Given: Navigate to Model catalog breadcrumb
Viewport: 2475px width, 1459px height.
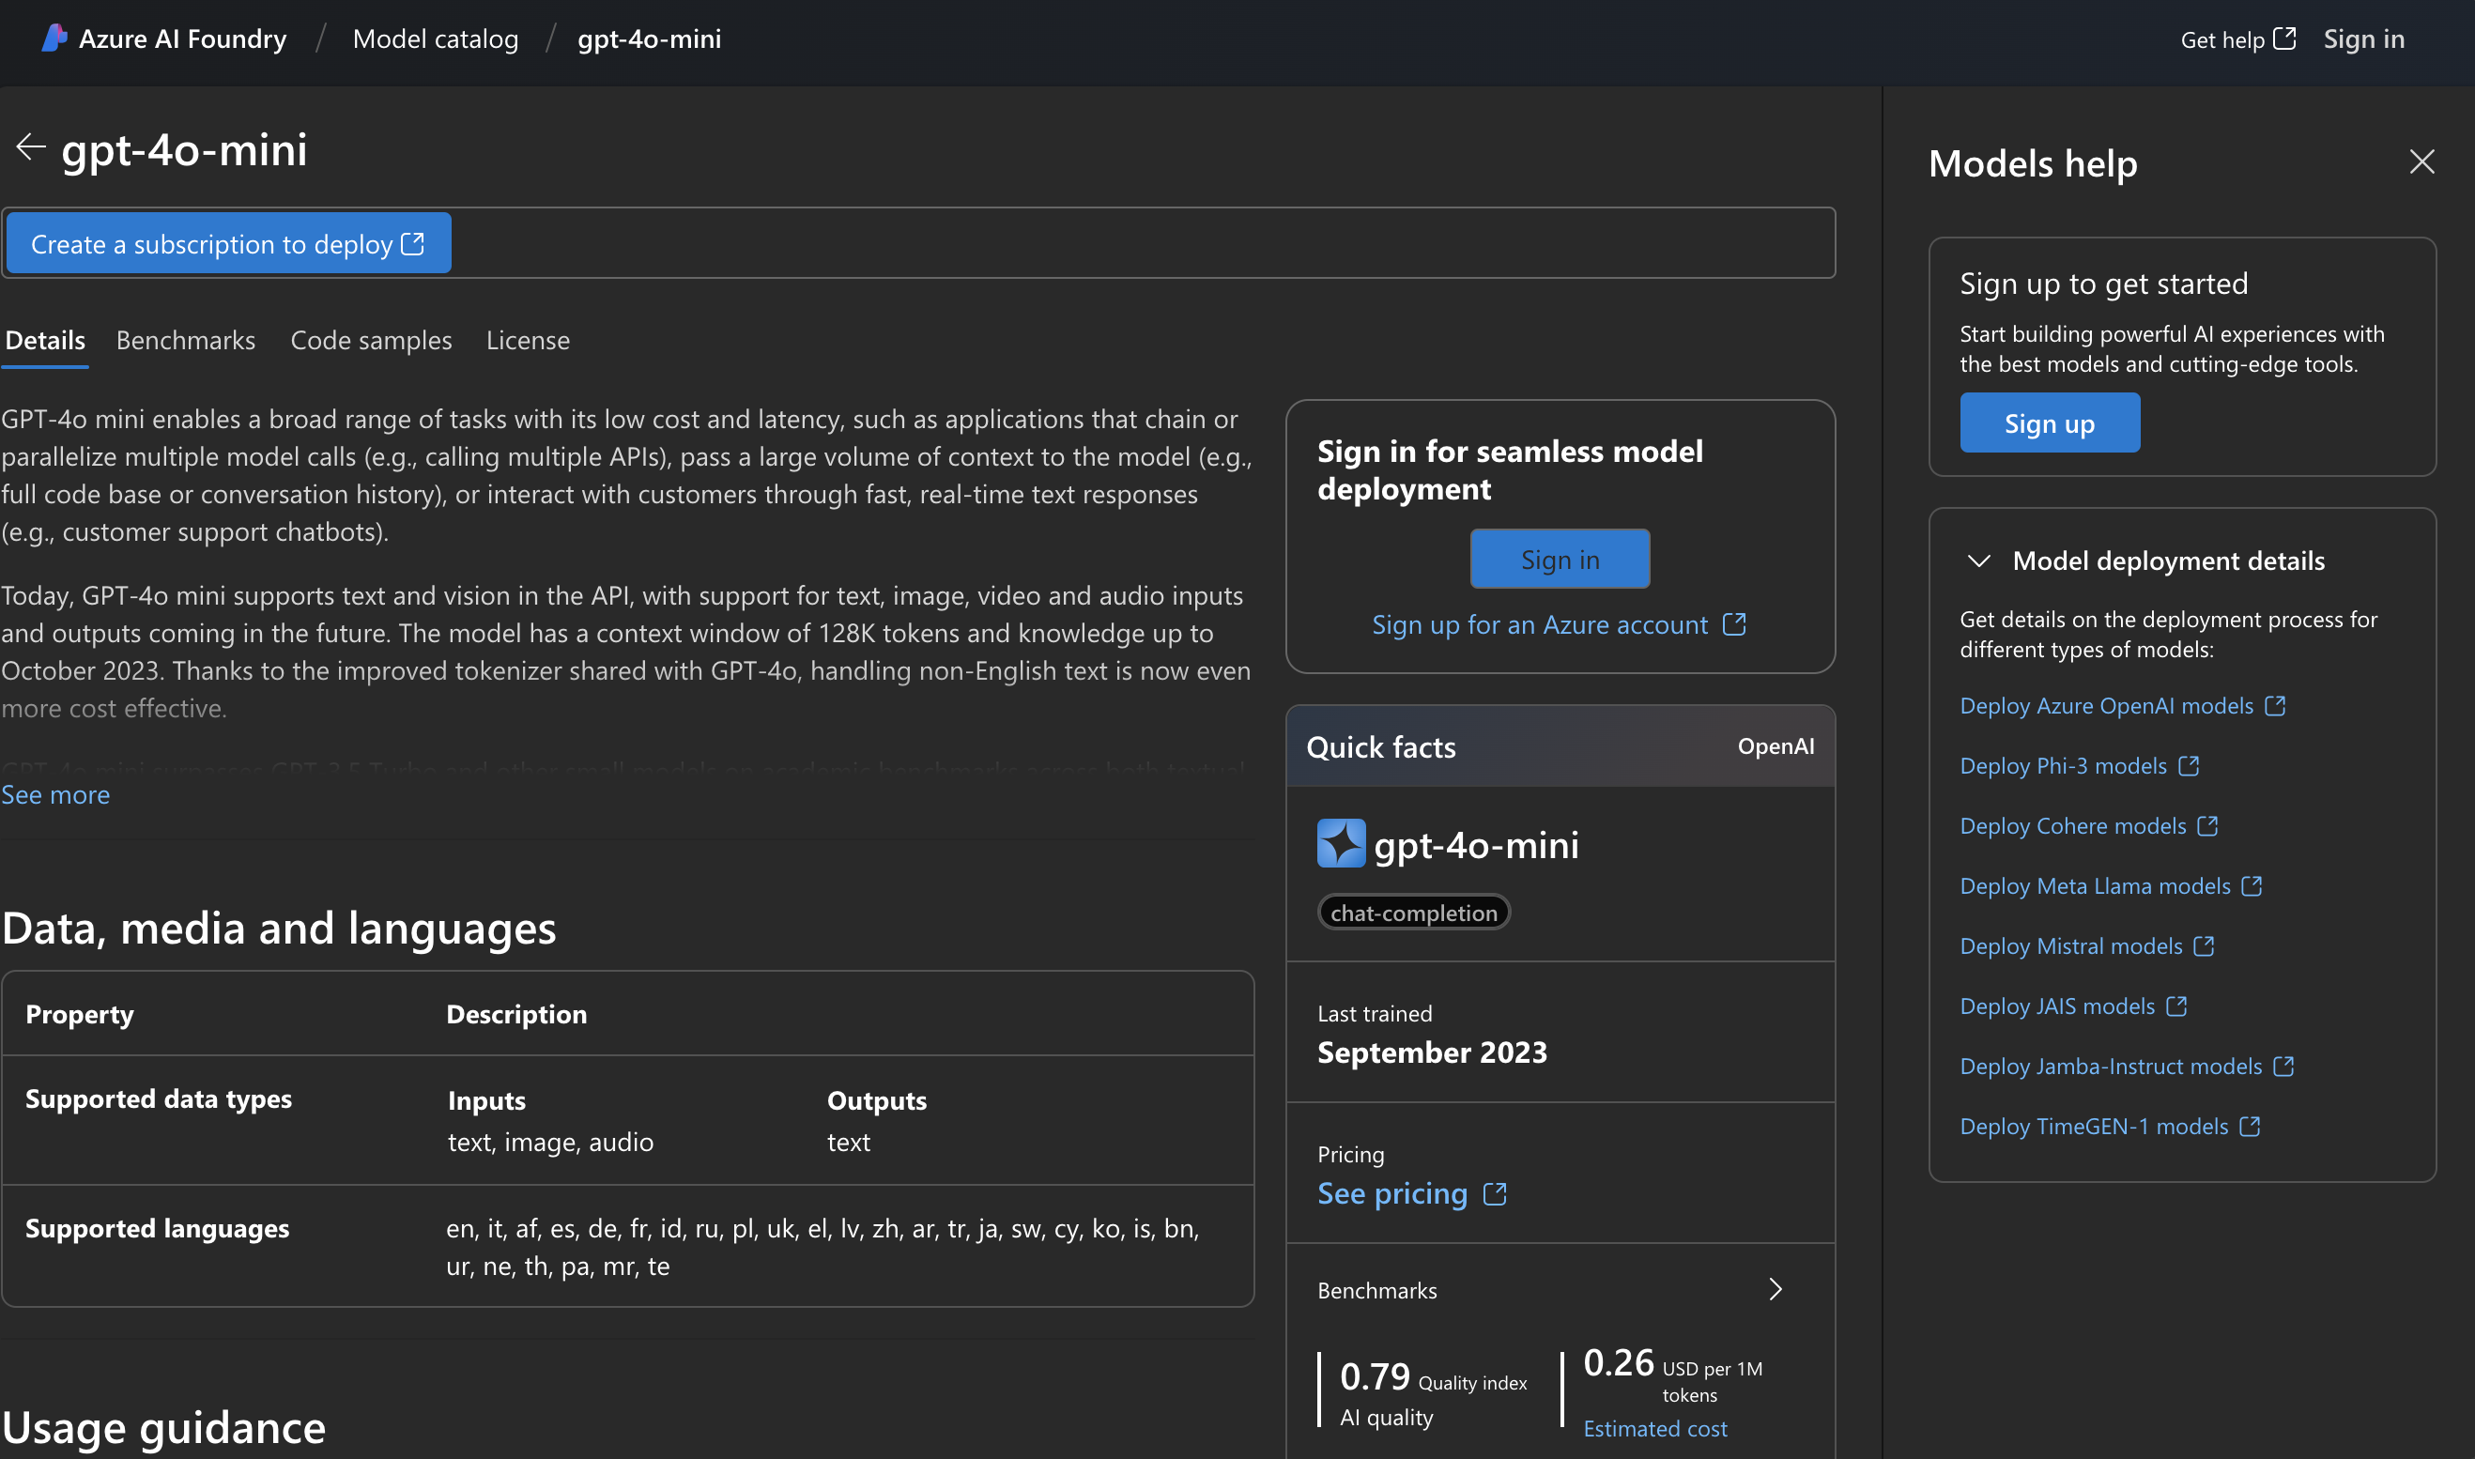Looking at the screenshot, I should click(x=436, y=38).
